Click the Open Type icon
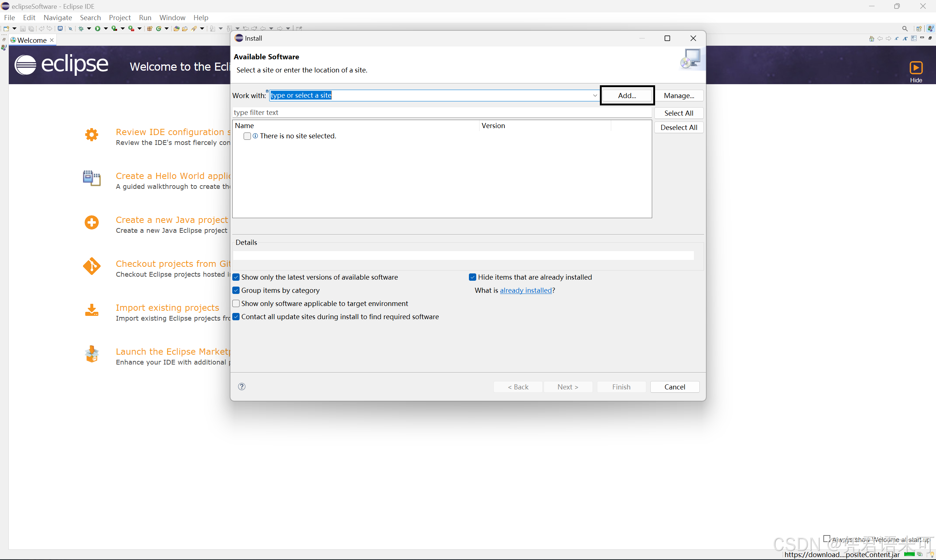 pyautogui.click(x=177, y=28)
